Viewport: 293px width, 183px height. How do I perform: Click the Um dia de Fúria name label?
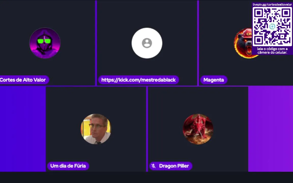[68, 166]
